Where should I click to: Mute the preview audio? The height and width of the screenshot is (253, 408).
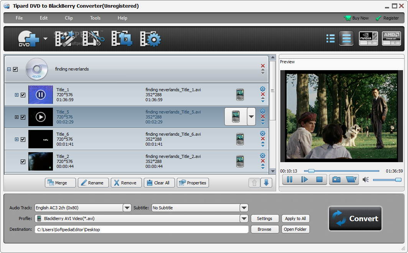coord(365,179)
